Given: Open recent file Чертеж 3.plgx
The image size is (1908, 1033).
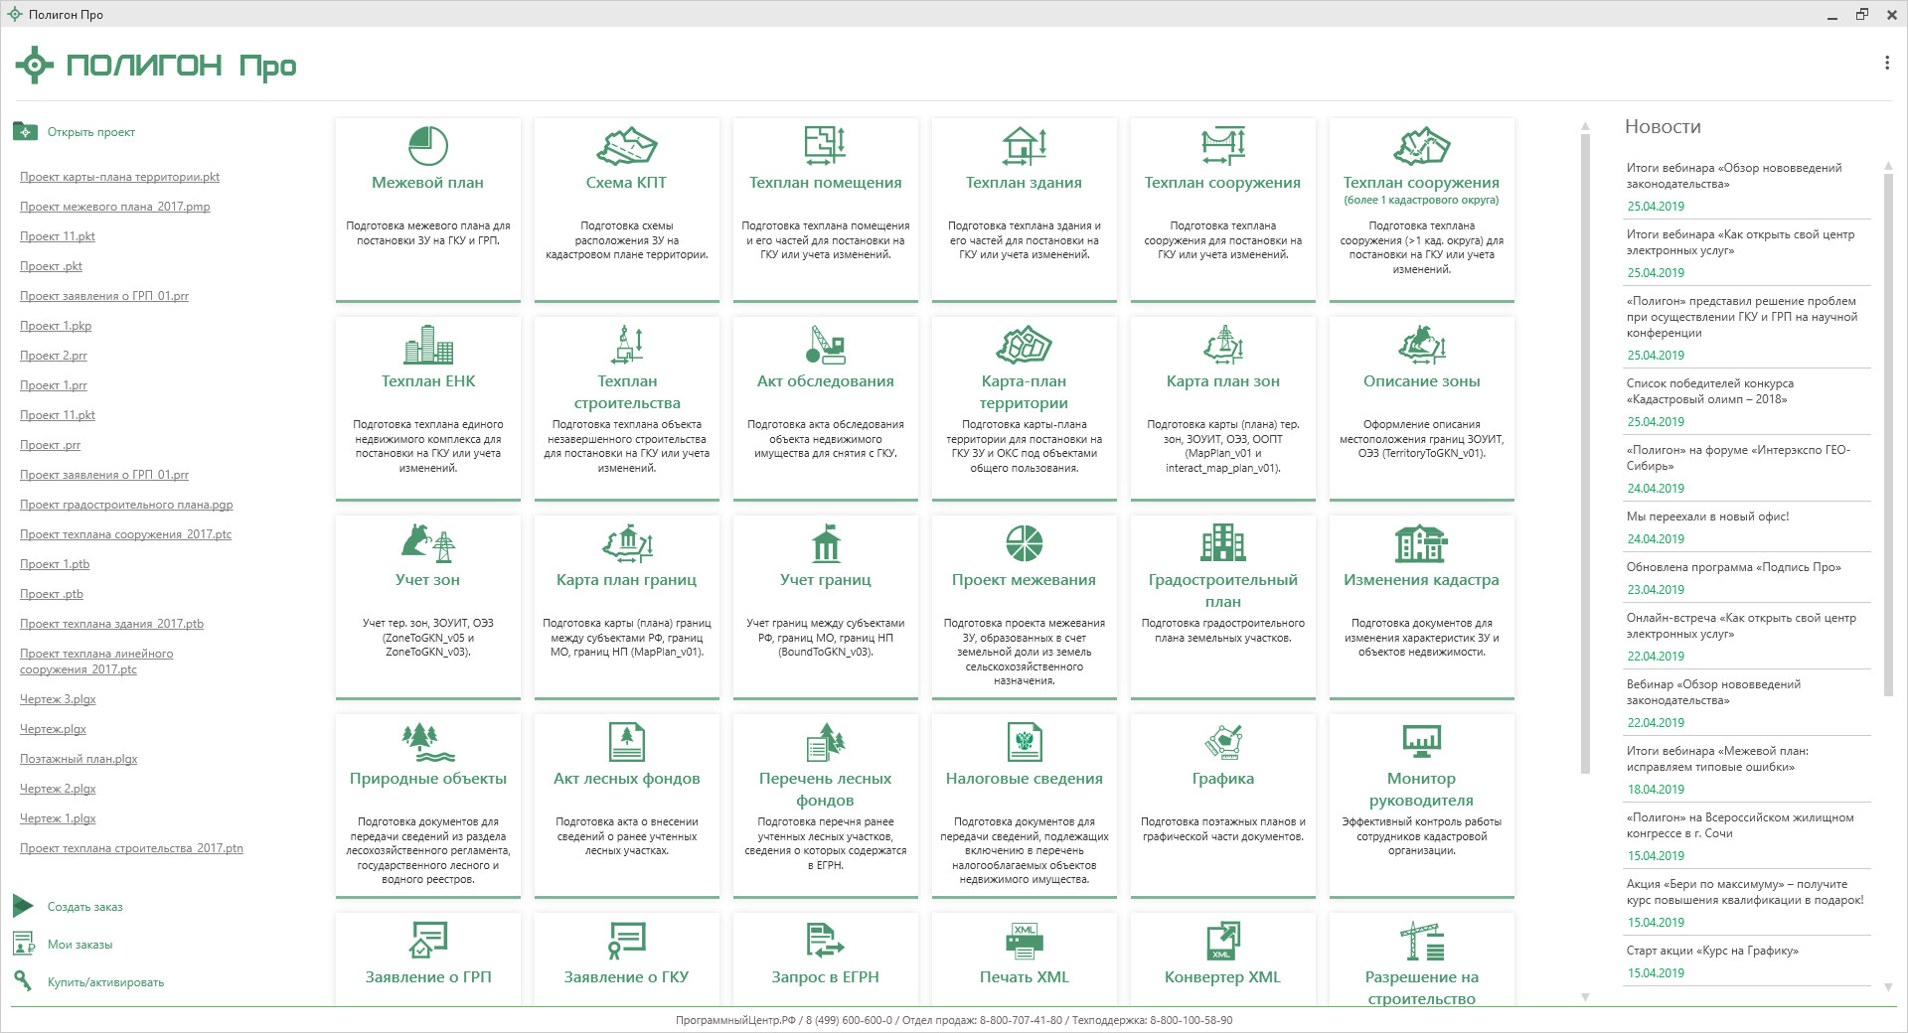Looking at the screenshot, I should click(58, 699).
